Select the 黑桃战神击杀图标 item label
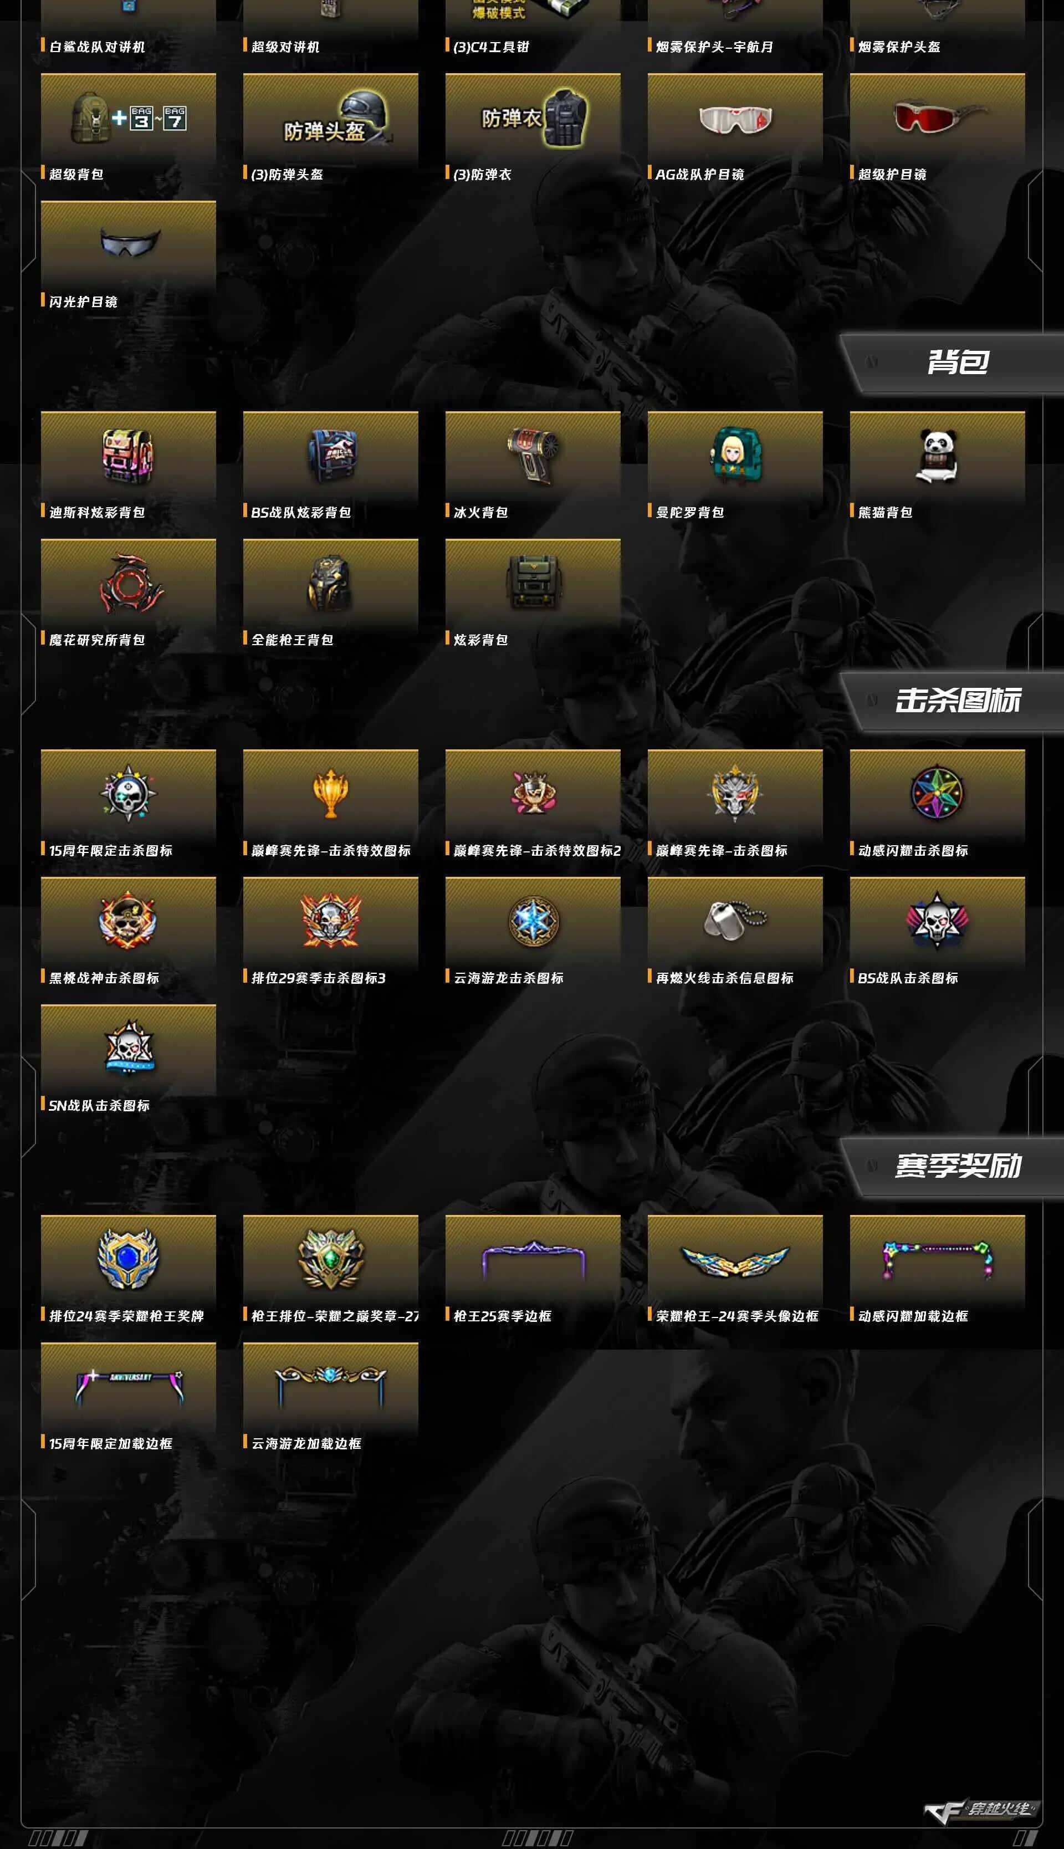Image resolution: width=1064 pixels, height=1849 pixels. (x=104, y=978)
